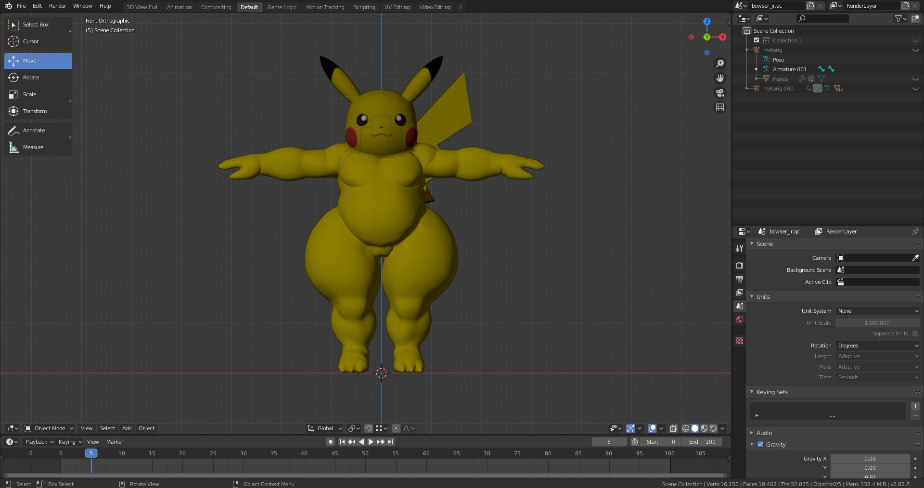924x488 pixels.
Task: Choose the Move tool
Action: (x=38, y=61)
